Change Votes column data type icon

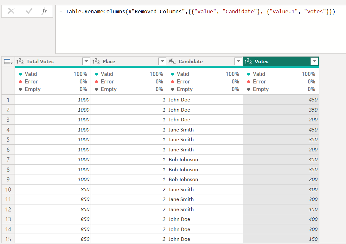tap(248, 61)
